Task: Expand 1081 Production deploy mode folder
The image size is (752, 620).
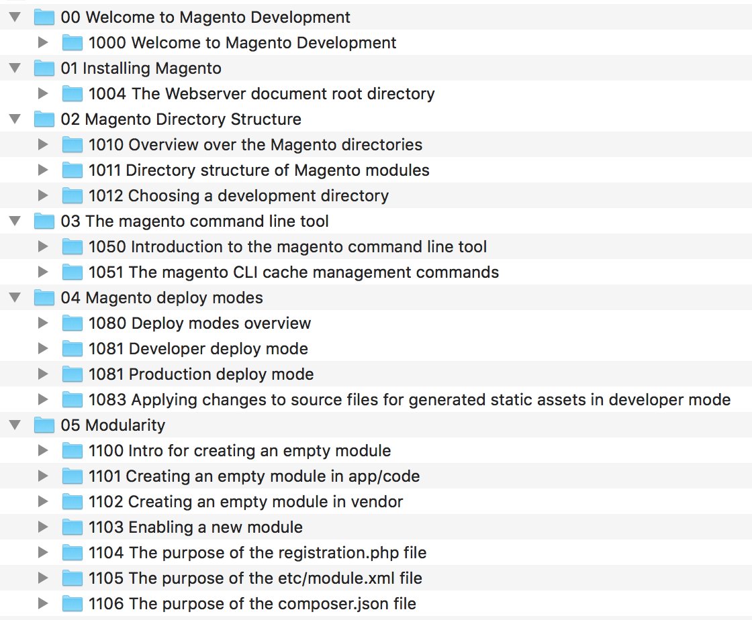Action: (x=43, y=374)
